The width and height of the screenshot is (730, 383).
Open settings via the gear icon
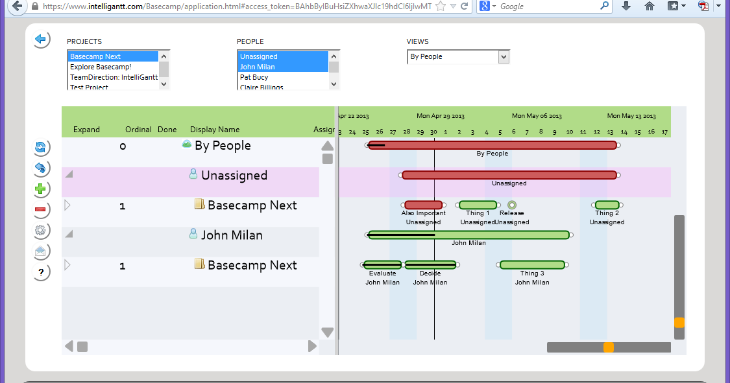pyautogui.click(x=41, y=231)
